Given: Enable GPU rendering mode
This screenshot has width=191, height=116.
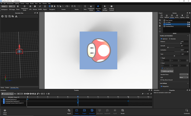Looking at the screenshot, I should pos(30,8).
